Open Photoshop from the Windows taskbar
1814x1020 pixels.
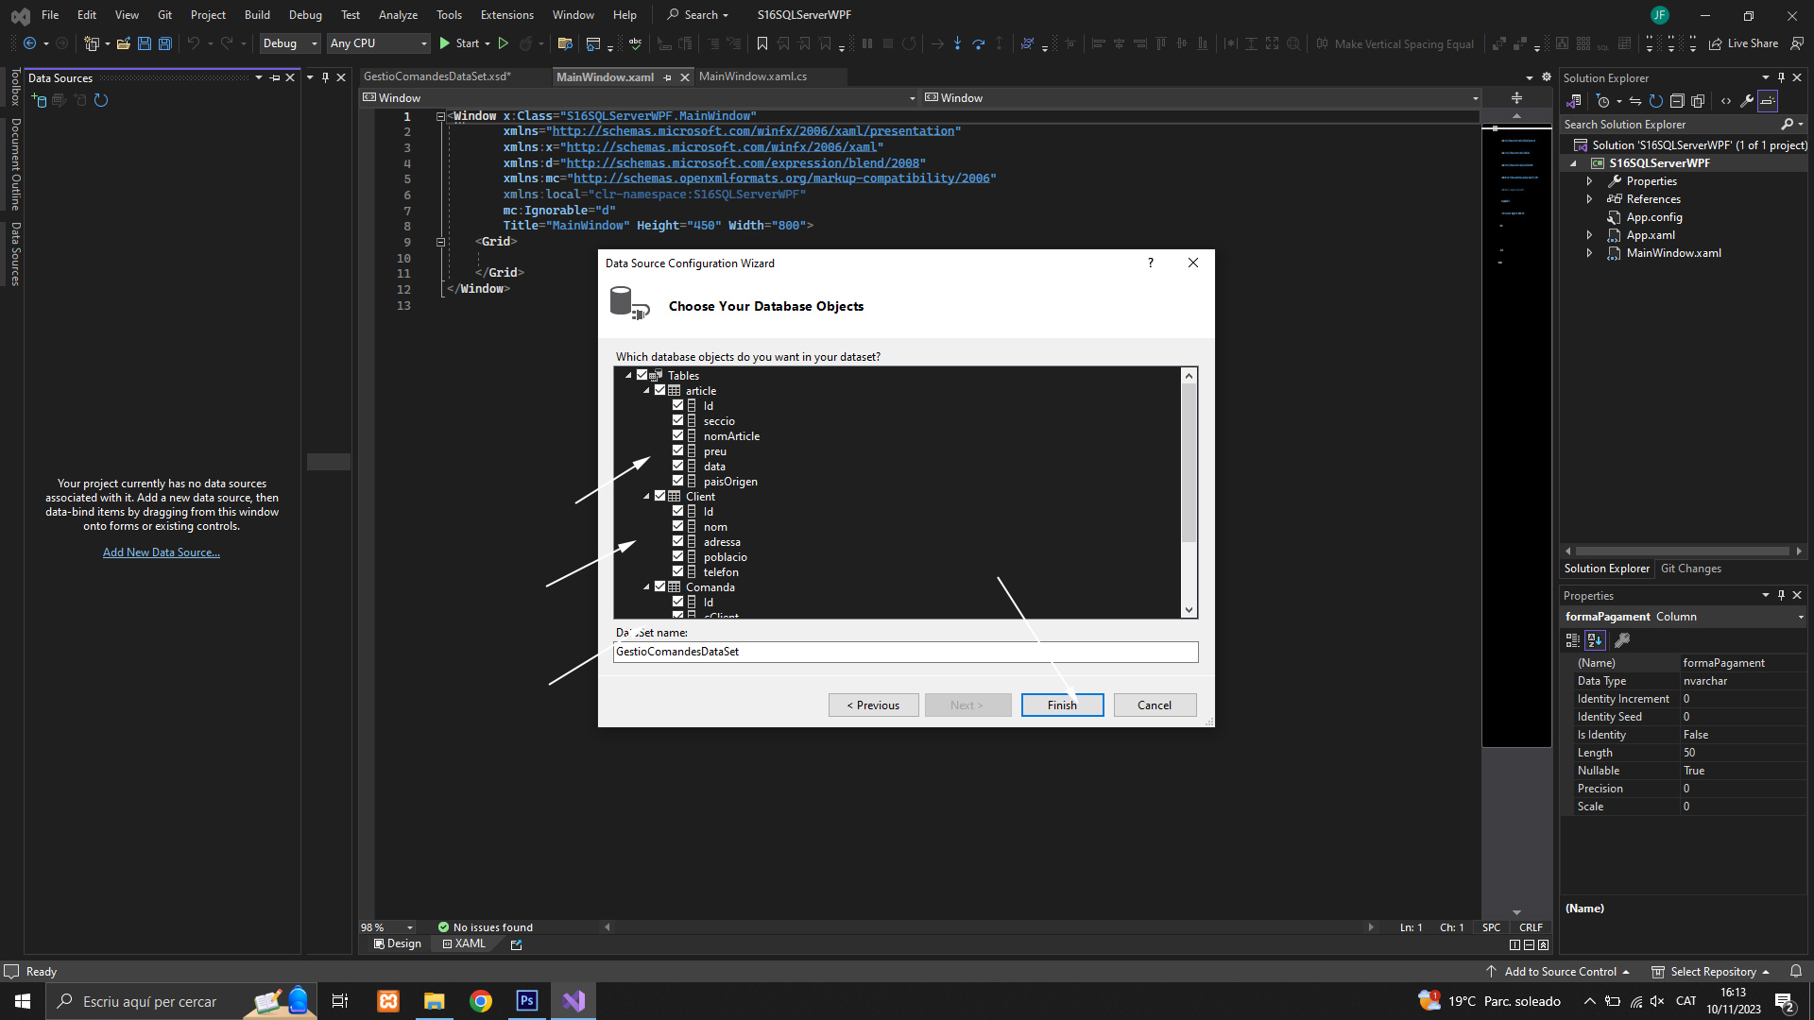coord(527,1001)
